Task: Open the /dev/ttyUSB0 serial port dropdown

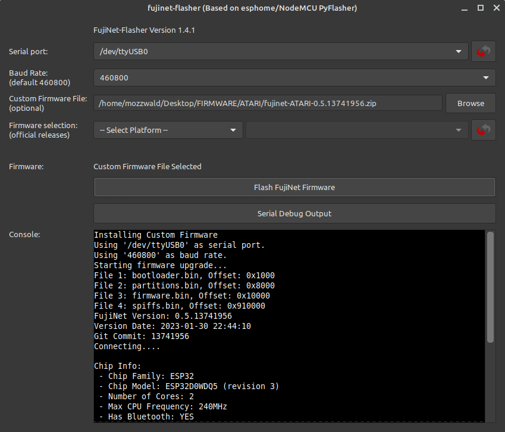Action: pyautogui.click(x=280, y=52)
